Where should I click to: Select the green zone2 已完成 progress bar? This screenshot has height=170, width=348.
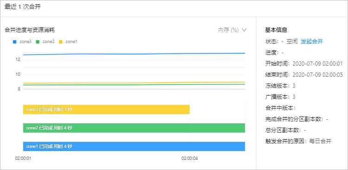point(134,128)
